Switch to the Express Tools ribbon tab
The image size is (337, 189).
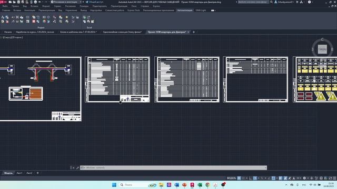[x=134, y=10]
